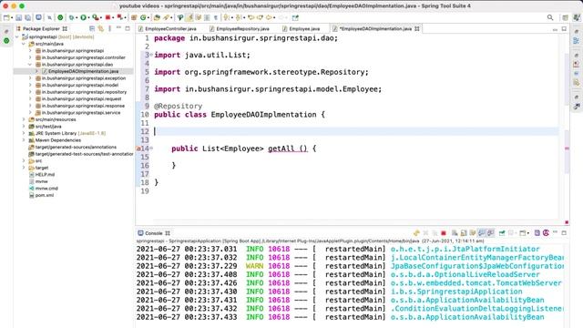The width and height of the screenshot is (583, 328).
Task: Select in.bushansirgur.springrestapi.repository package
Action: point(84,92)
